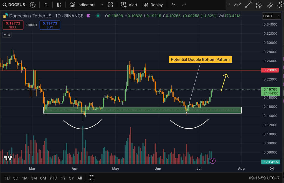Screen dimensions: 284x183
Task: Click the spread value 0.00001
Action: pos(31,25)
